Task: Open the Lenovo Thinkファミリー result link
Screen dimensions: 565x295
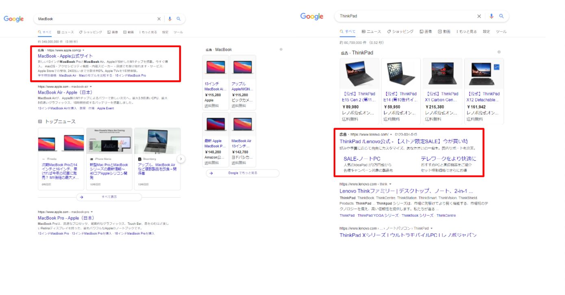Action: tap(406, 191)
